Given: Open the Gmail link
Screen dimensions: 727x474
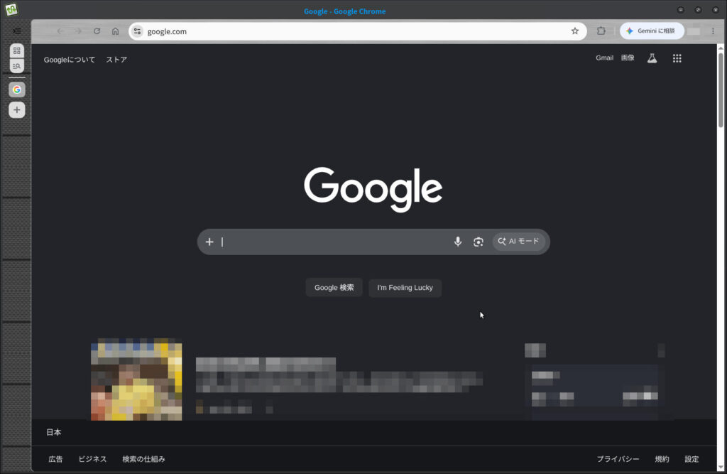Looking at the screenshot, I should (605, 58).
